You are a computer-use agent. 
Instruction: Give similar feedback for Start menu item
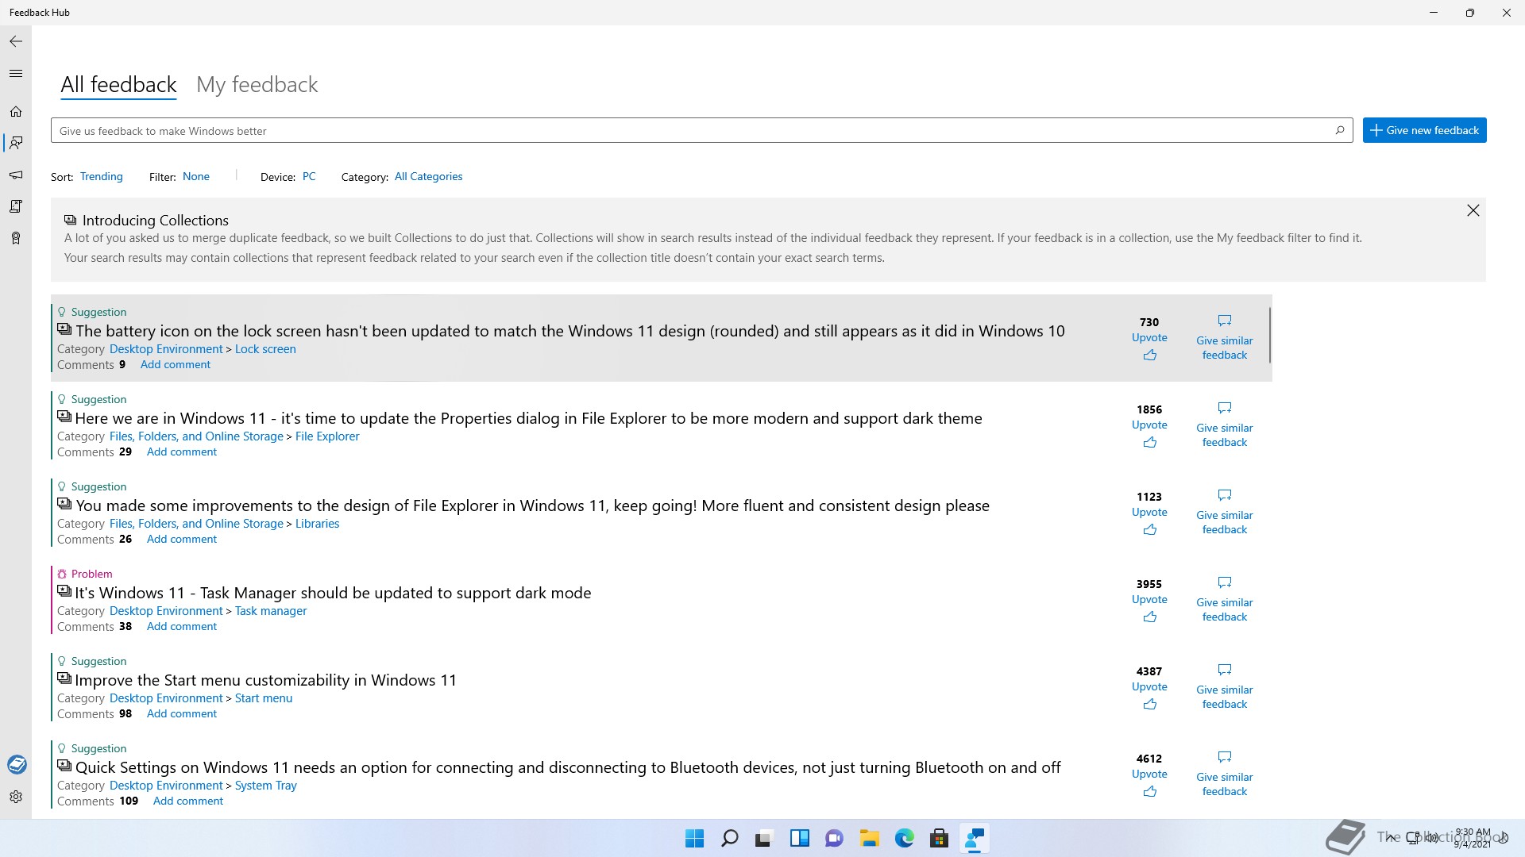[x=1225, y=686]
